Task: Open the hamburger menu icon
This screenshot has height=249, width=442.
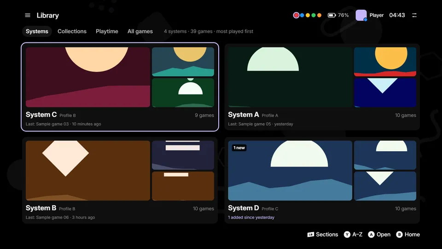Action: click(28, 15)
